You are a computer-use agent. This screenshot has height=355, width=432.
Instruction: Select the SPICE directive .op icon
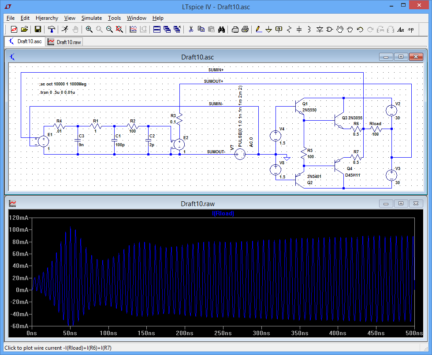pos(411,29)
